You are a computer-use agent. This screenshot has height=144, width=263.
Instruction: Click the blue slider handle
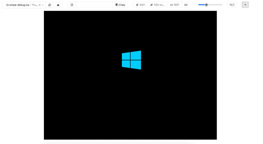coord(206,5)
